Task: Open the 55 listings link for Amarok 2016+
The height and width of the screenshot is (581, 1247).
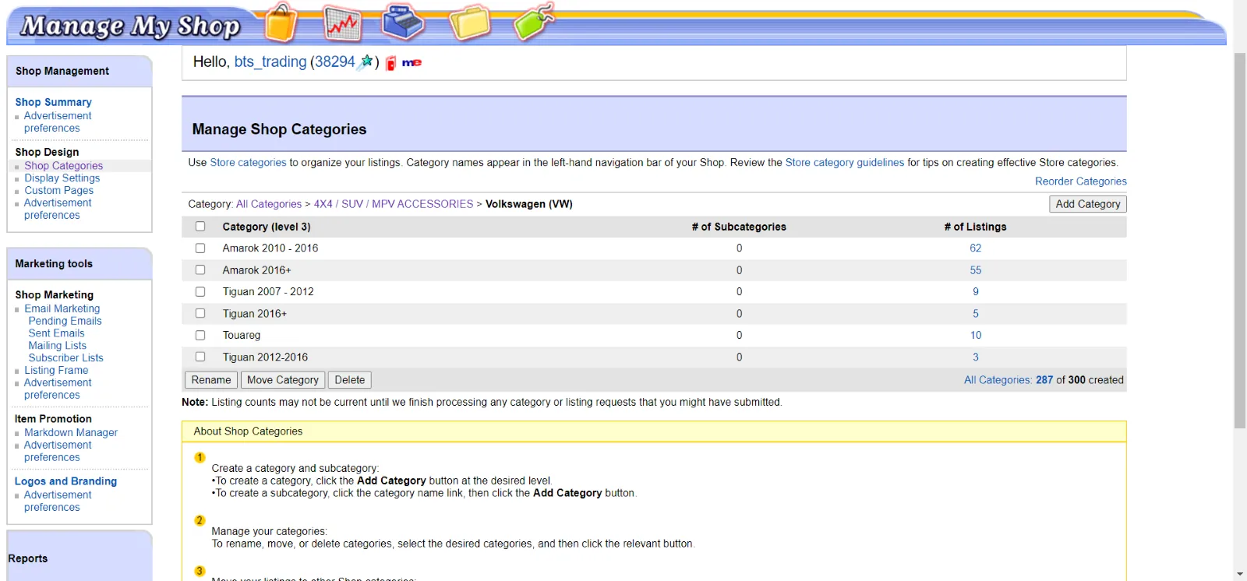Action: [x=976, y=270]
